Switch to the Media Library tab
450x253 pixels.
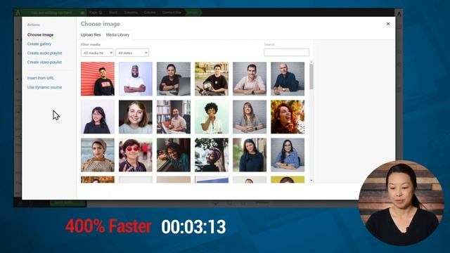117,34
